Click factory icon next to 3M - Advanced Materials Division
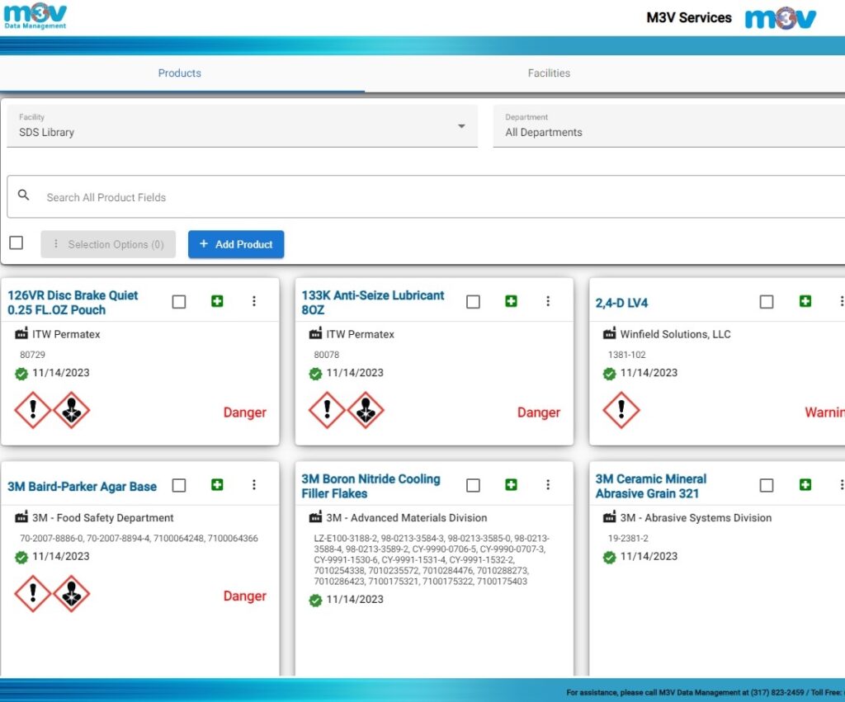845x702 pixels. tap(315, 517)
